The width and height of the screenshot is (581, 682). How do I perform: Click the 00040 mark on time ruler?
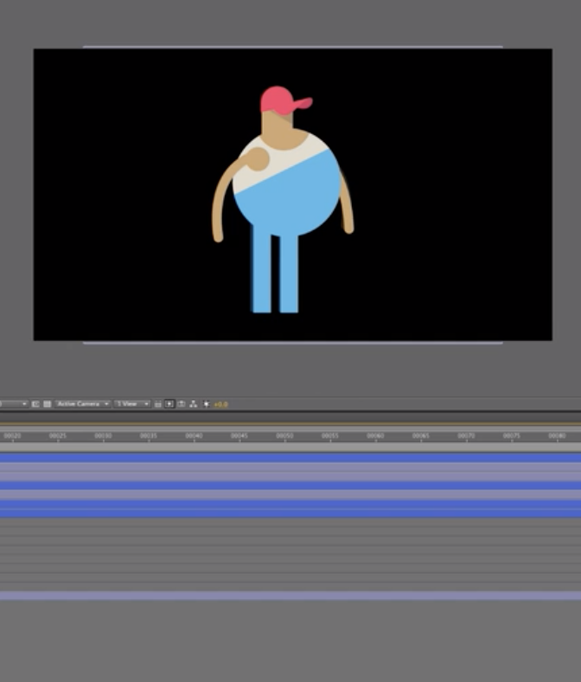[x=194, y=436]
